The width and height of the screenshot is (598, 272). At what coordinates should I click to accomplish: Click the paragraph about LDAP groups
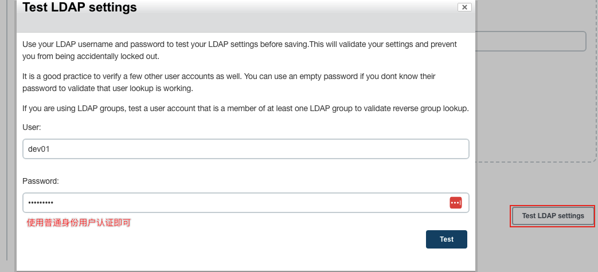point(245,109)
